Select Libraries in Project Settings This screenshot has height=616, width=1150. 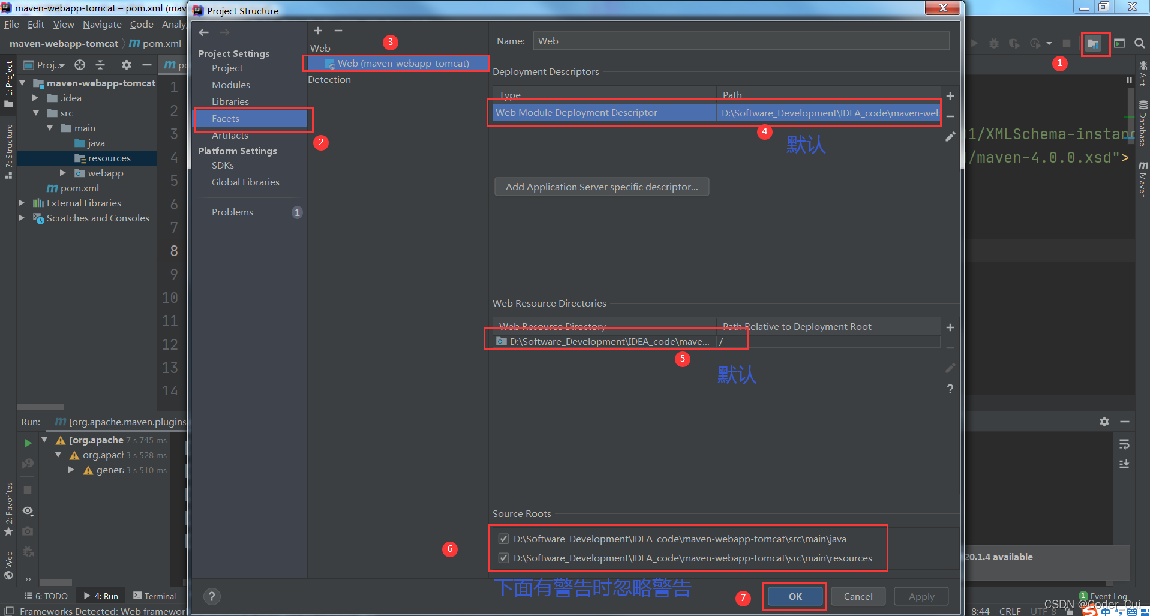[230, 101]
